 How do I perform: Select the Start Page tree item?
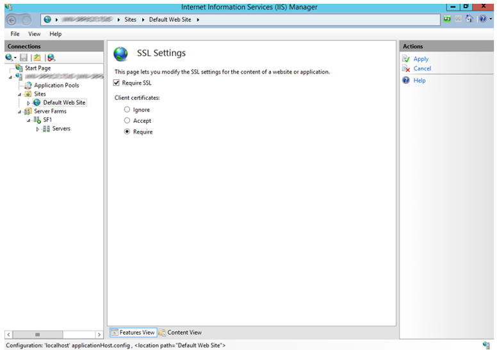pos(38,68)
